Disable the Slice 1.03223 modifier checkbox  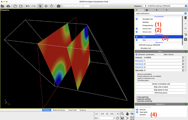click(x=137, y=40)
